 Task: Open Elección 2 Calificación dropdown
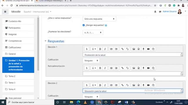(91, 97)
